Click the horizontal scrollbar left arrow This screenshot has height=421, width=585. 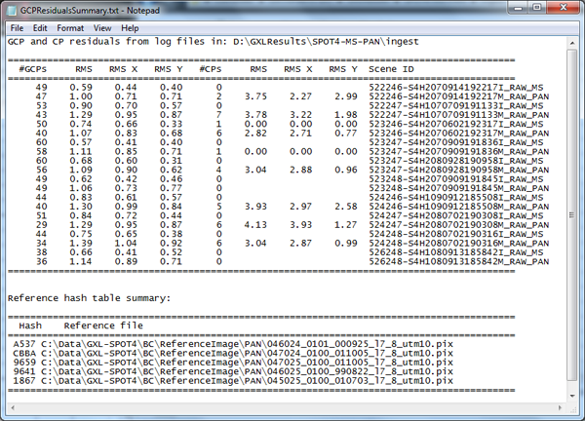pos(13,408)
